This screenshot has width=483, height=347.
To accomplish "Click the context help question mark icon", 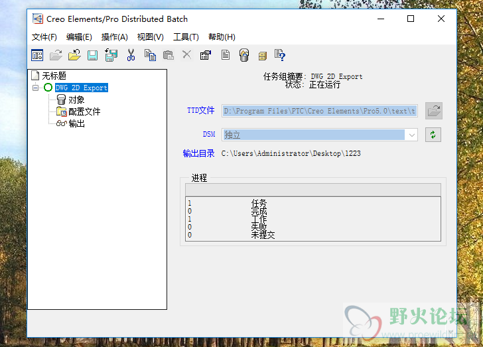I will (x=280, y=55).
